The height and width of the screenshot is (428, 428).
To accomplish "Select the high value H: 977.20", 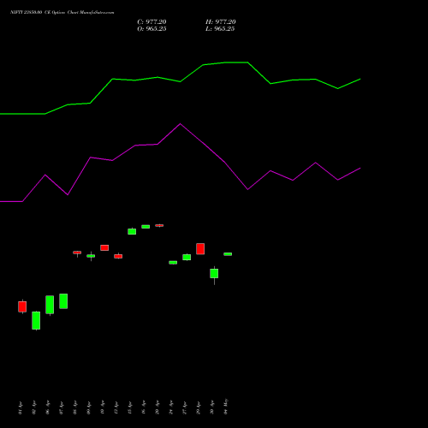I will point(221,22).
